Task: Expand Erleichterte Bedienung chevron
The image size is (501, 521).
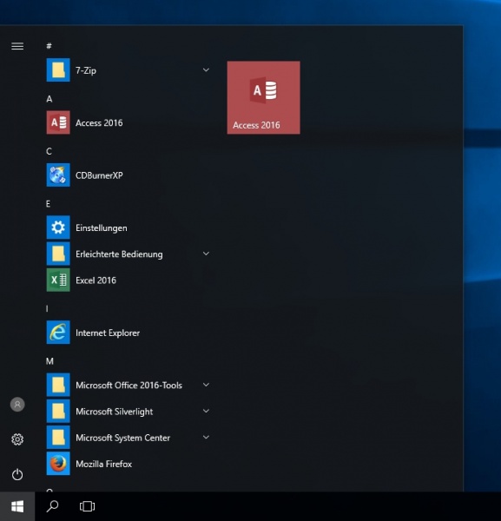Action: pyautogui.click(x=206, y=254)
